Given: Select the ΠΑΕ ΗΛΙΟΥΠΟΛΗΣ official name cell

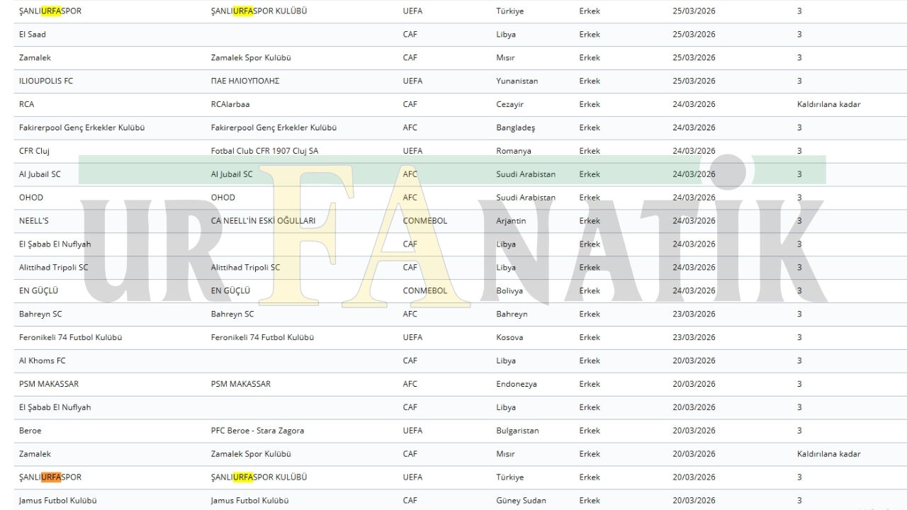Looking at the screenshot, I should coord(245,81).
